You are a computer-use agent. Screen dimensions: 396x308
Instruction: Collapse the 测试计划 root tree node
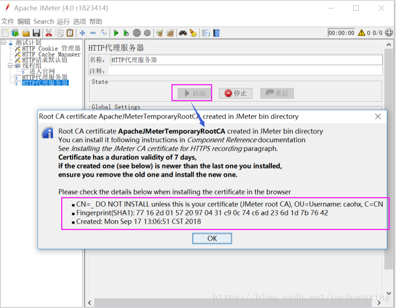coord(3,42)
